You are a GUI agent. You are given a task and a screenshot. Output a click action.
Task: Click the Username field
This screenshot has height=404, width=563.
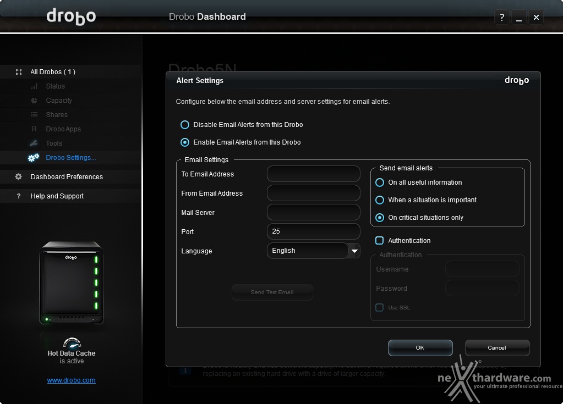tap(482, 269)
